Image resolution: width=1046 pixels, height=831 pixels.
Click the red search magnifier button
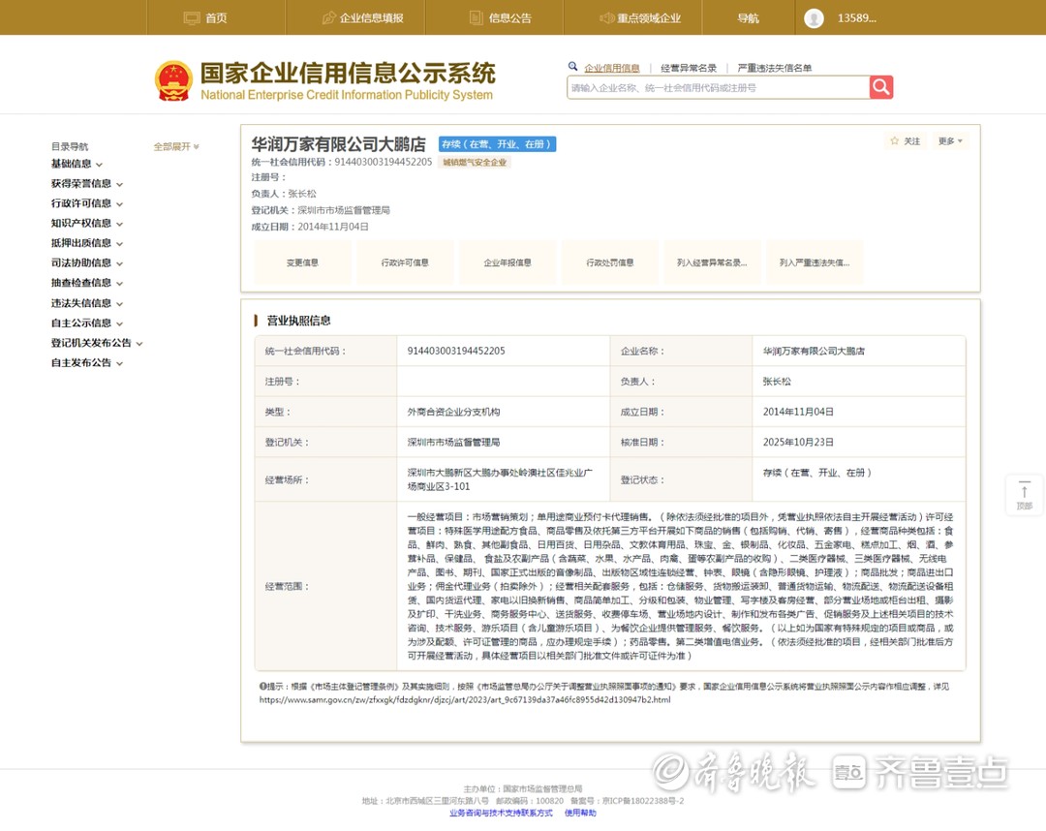tap(880, 87)
